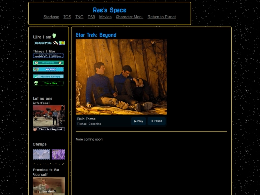Click the Things I like heading
Screen dimensions: 260x195
[44, 51]
